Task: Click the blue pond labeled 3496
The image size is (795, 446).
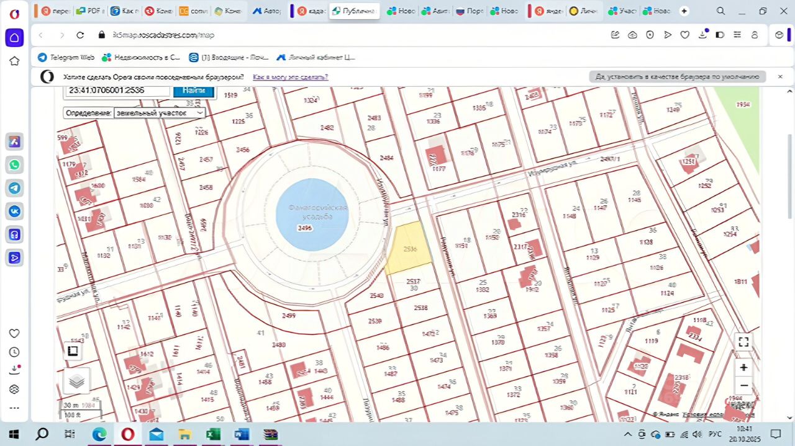Action: click(312, 215)
